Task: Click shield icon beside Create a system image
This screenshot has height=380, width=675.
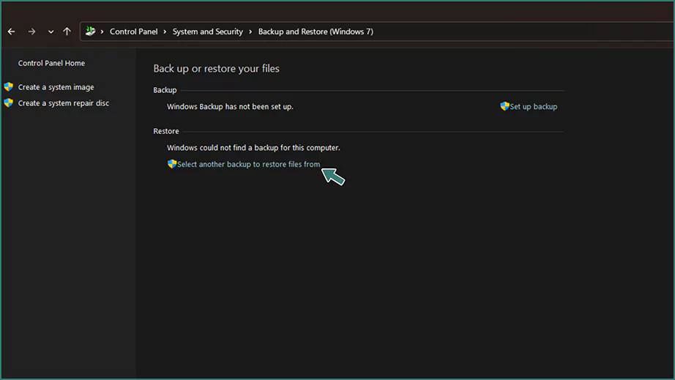Action: (x=9, y=87)
